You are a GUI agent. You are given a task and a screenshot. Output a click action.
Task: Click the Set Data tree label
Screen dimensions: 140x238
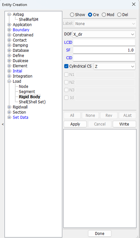(20, 118)
